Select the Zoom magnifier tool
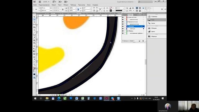199x112 pixels. (x=34, y=65)
